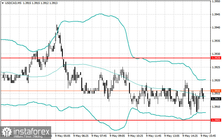Click the 9 May 05:05 time label
Viewport: 222px width, 139px height.
63,136
